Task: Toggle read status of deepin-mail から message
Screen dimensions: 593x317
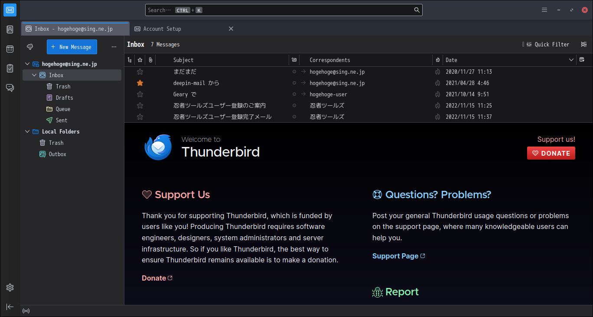Action: coord(294,83)
